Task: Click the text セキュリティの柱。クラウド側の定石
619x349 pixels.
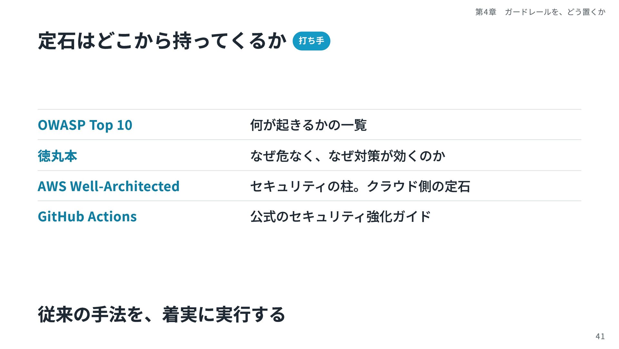Action: 360,186
